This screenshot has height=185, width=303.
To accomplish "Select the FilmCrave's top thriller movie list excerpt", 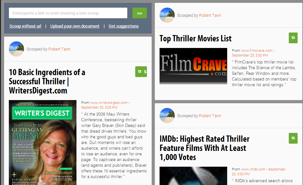I will (x=264, y=73).
